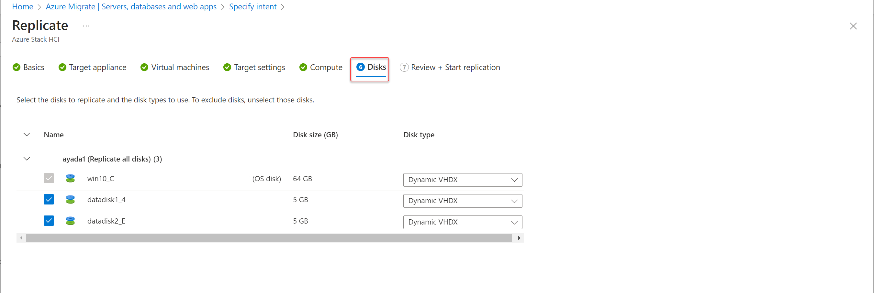Click the 5 GB size for datadisk1_4

300,200
